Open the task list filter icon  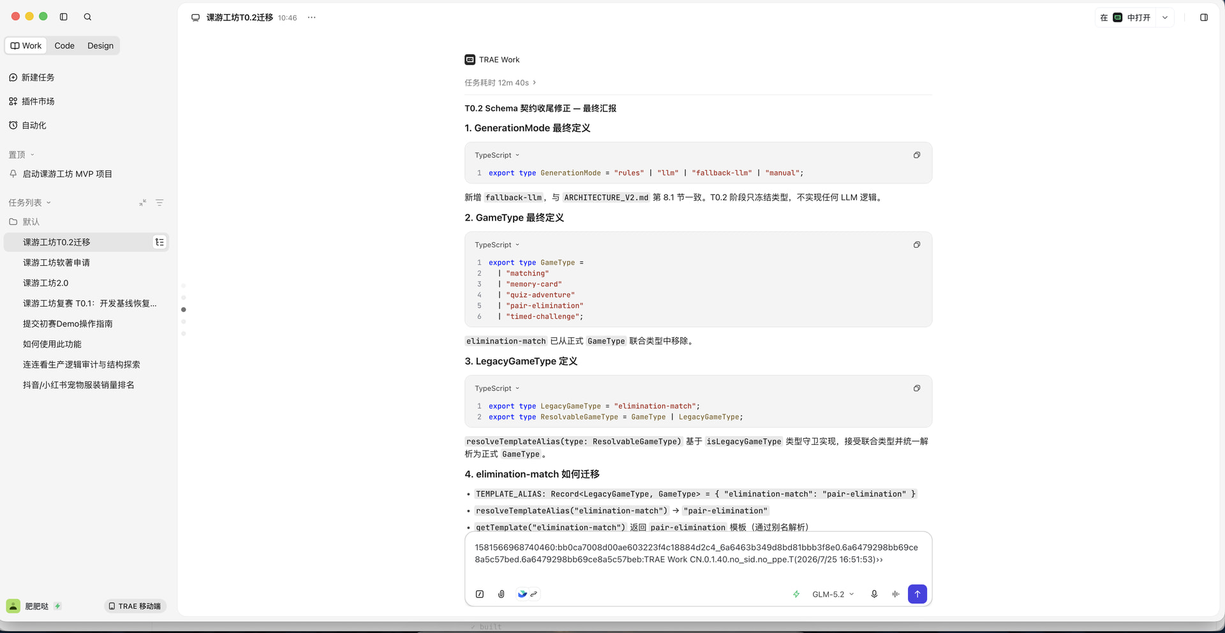160,203
